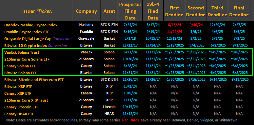Click the red 9/30/24 second deadline

196,25
